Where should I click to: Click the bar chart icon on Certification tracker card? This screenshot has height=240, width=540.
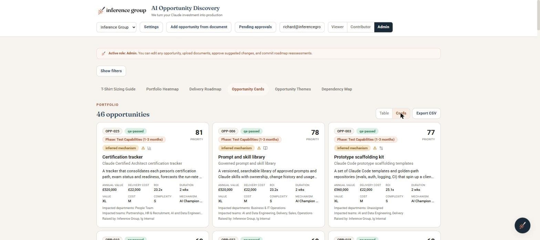click(149, 148)
